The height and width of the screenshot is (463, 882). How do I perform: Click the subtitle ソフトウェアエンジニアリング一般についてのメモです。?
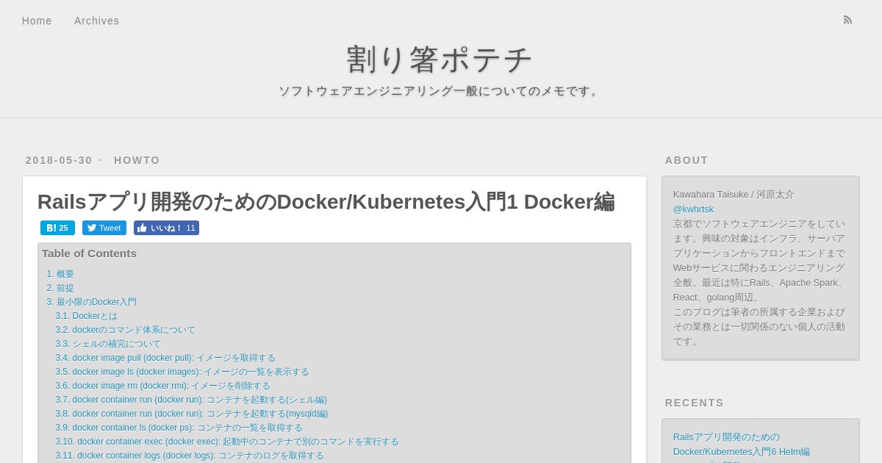click(x=440, y=91)
